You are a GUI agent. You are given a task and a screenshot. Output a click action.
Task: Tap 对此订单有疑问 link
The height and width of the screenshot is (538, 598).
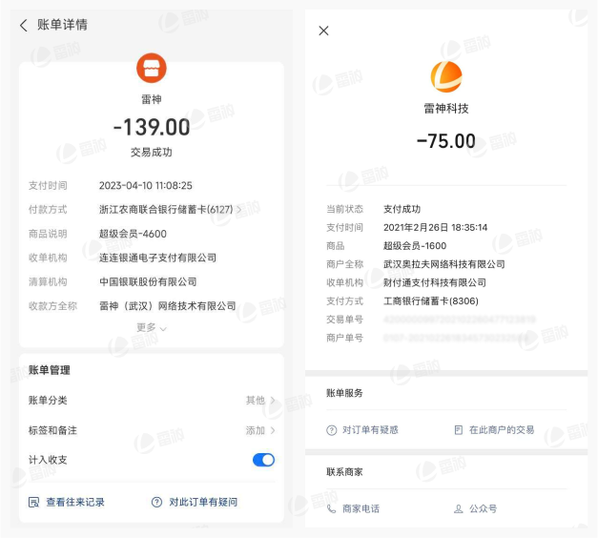click(x=202, y=502)
